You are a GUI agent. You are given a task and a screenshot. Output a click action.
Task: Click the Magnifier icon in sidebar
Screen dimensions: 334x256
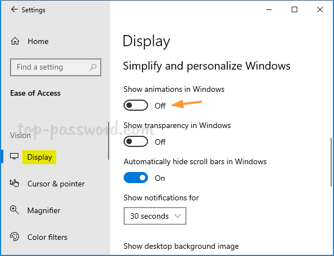(x=15, y=210)
